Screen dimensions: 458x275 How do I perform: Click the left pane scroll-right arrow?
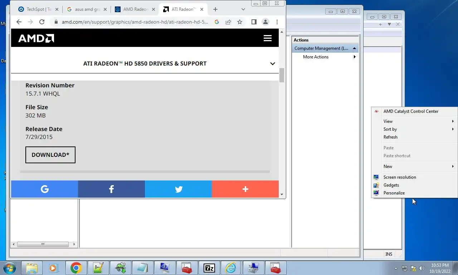pos(74,244)
